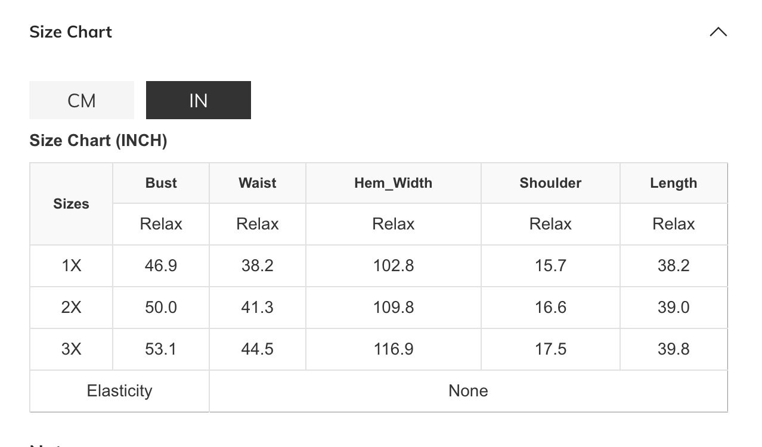The image size is (762, 447).
Task: Click the Elasticity row label
Action: point(119,391)
